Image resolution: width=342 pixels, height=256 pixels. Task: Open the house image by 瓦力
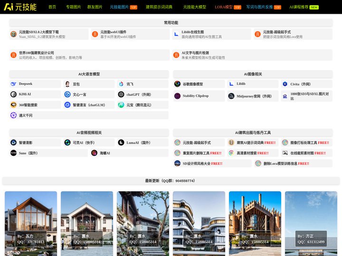31,224
